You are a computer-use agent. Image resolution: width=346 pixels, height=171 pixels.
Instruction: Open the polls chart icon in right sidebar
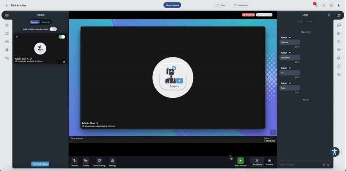click(339, 33)
